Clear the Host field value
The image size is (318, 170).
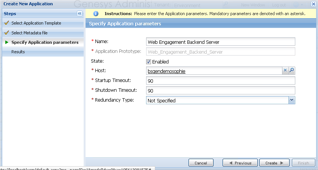click(285, 71)
